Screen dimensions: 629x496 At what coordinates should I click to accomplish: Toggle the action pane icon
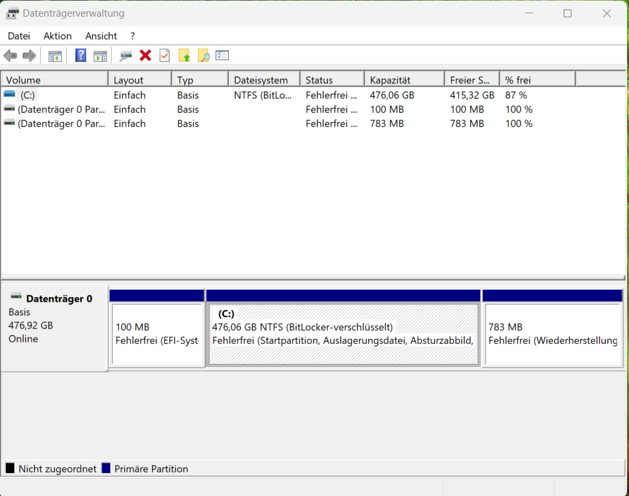[100, 56]
